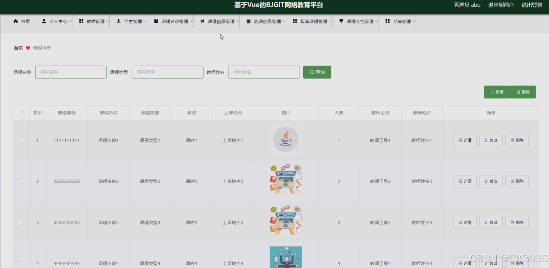
Task: Click the person icon beside 个人中心
Action: (x=44, y=21)
